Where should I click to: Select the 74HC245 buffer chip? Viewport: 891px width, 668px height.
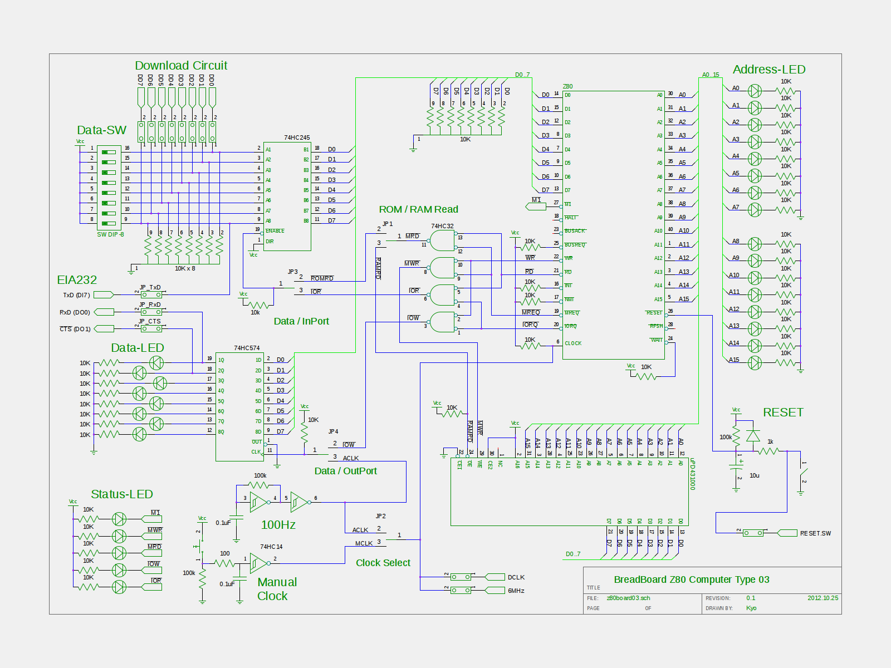click(287, 195)
